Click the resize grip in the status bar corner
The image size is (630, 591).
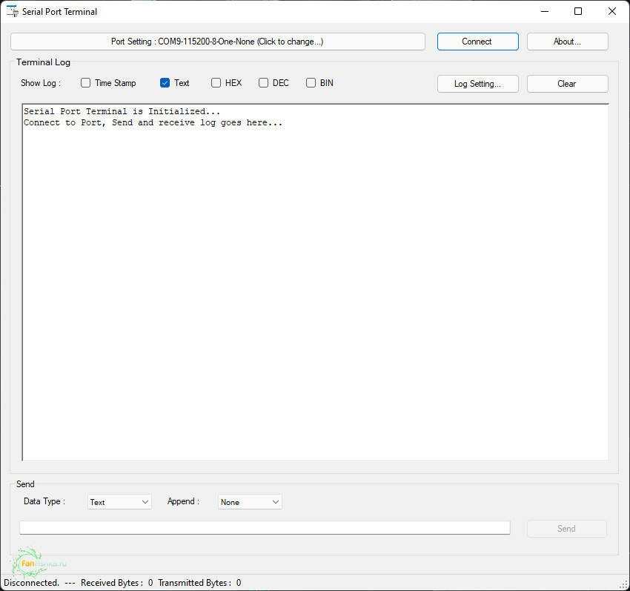(x=623, y=584)
